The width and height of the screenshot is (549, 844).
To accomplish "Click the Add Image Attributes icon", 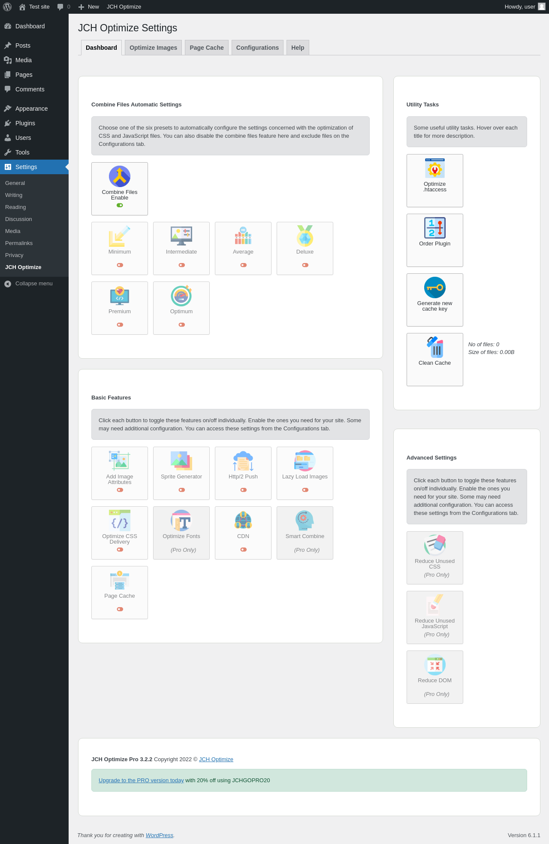I will point(120,461).
